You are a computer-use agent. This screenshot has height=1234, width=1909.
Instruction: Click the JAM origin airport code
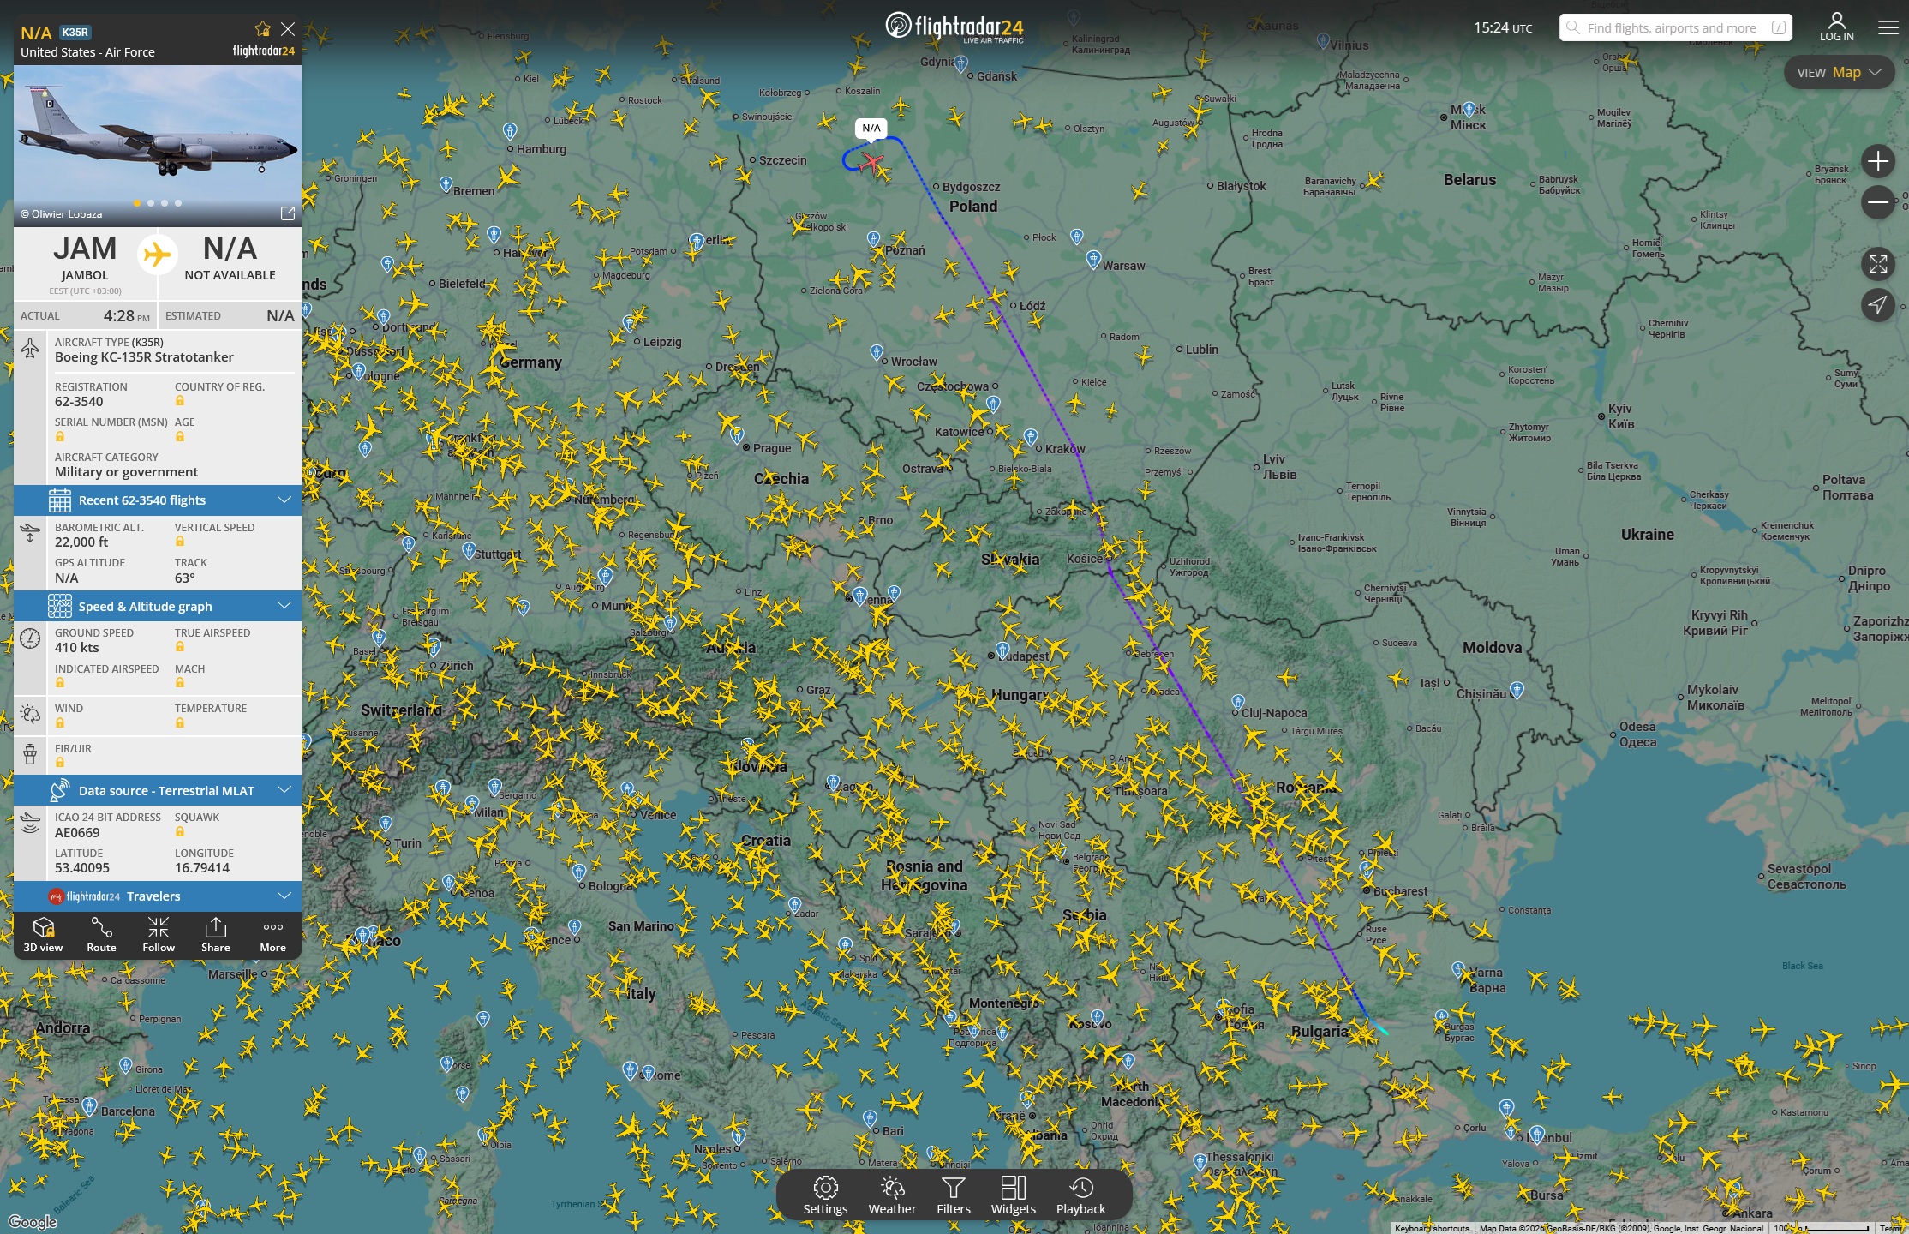(85, 249)
